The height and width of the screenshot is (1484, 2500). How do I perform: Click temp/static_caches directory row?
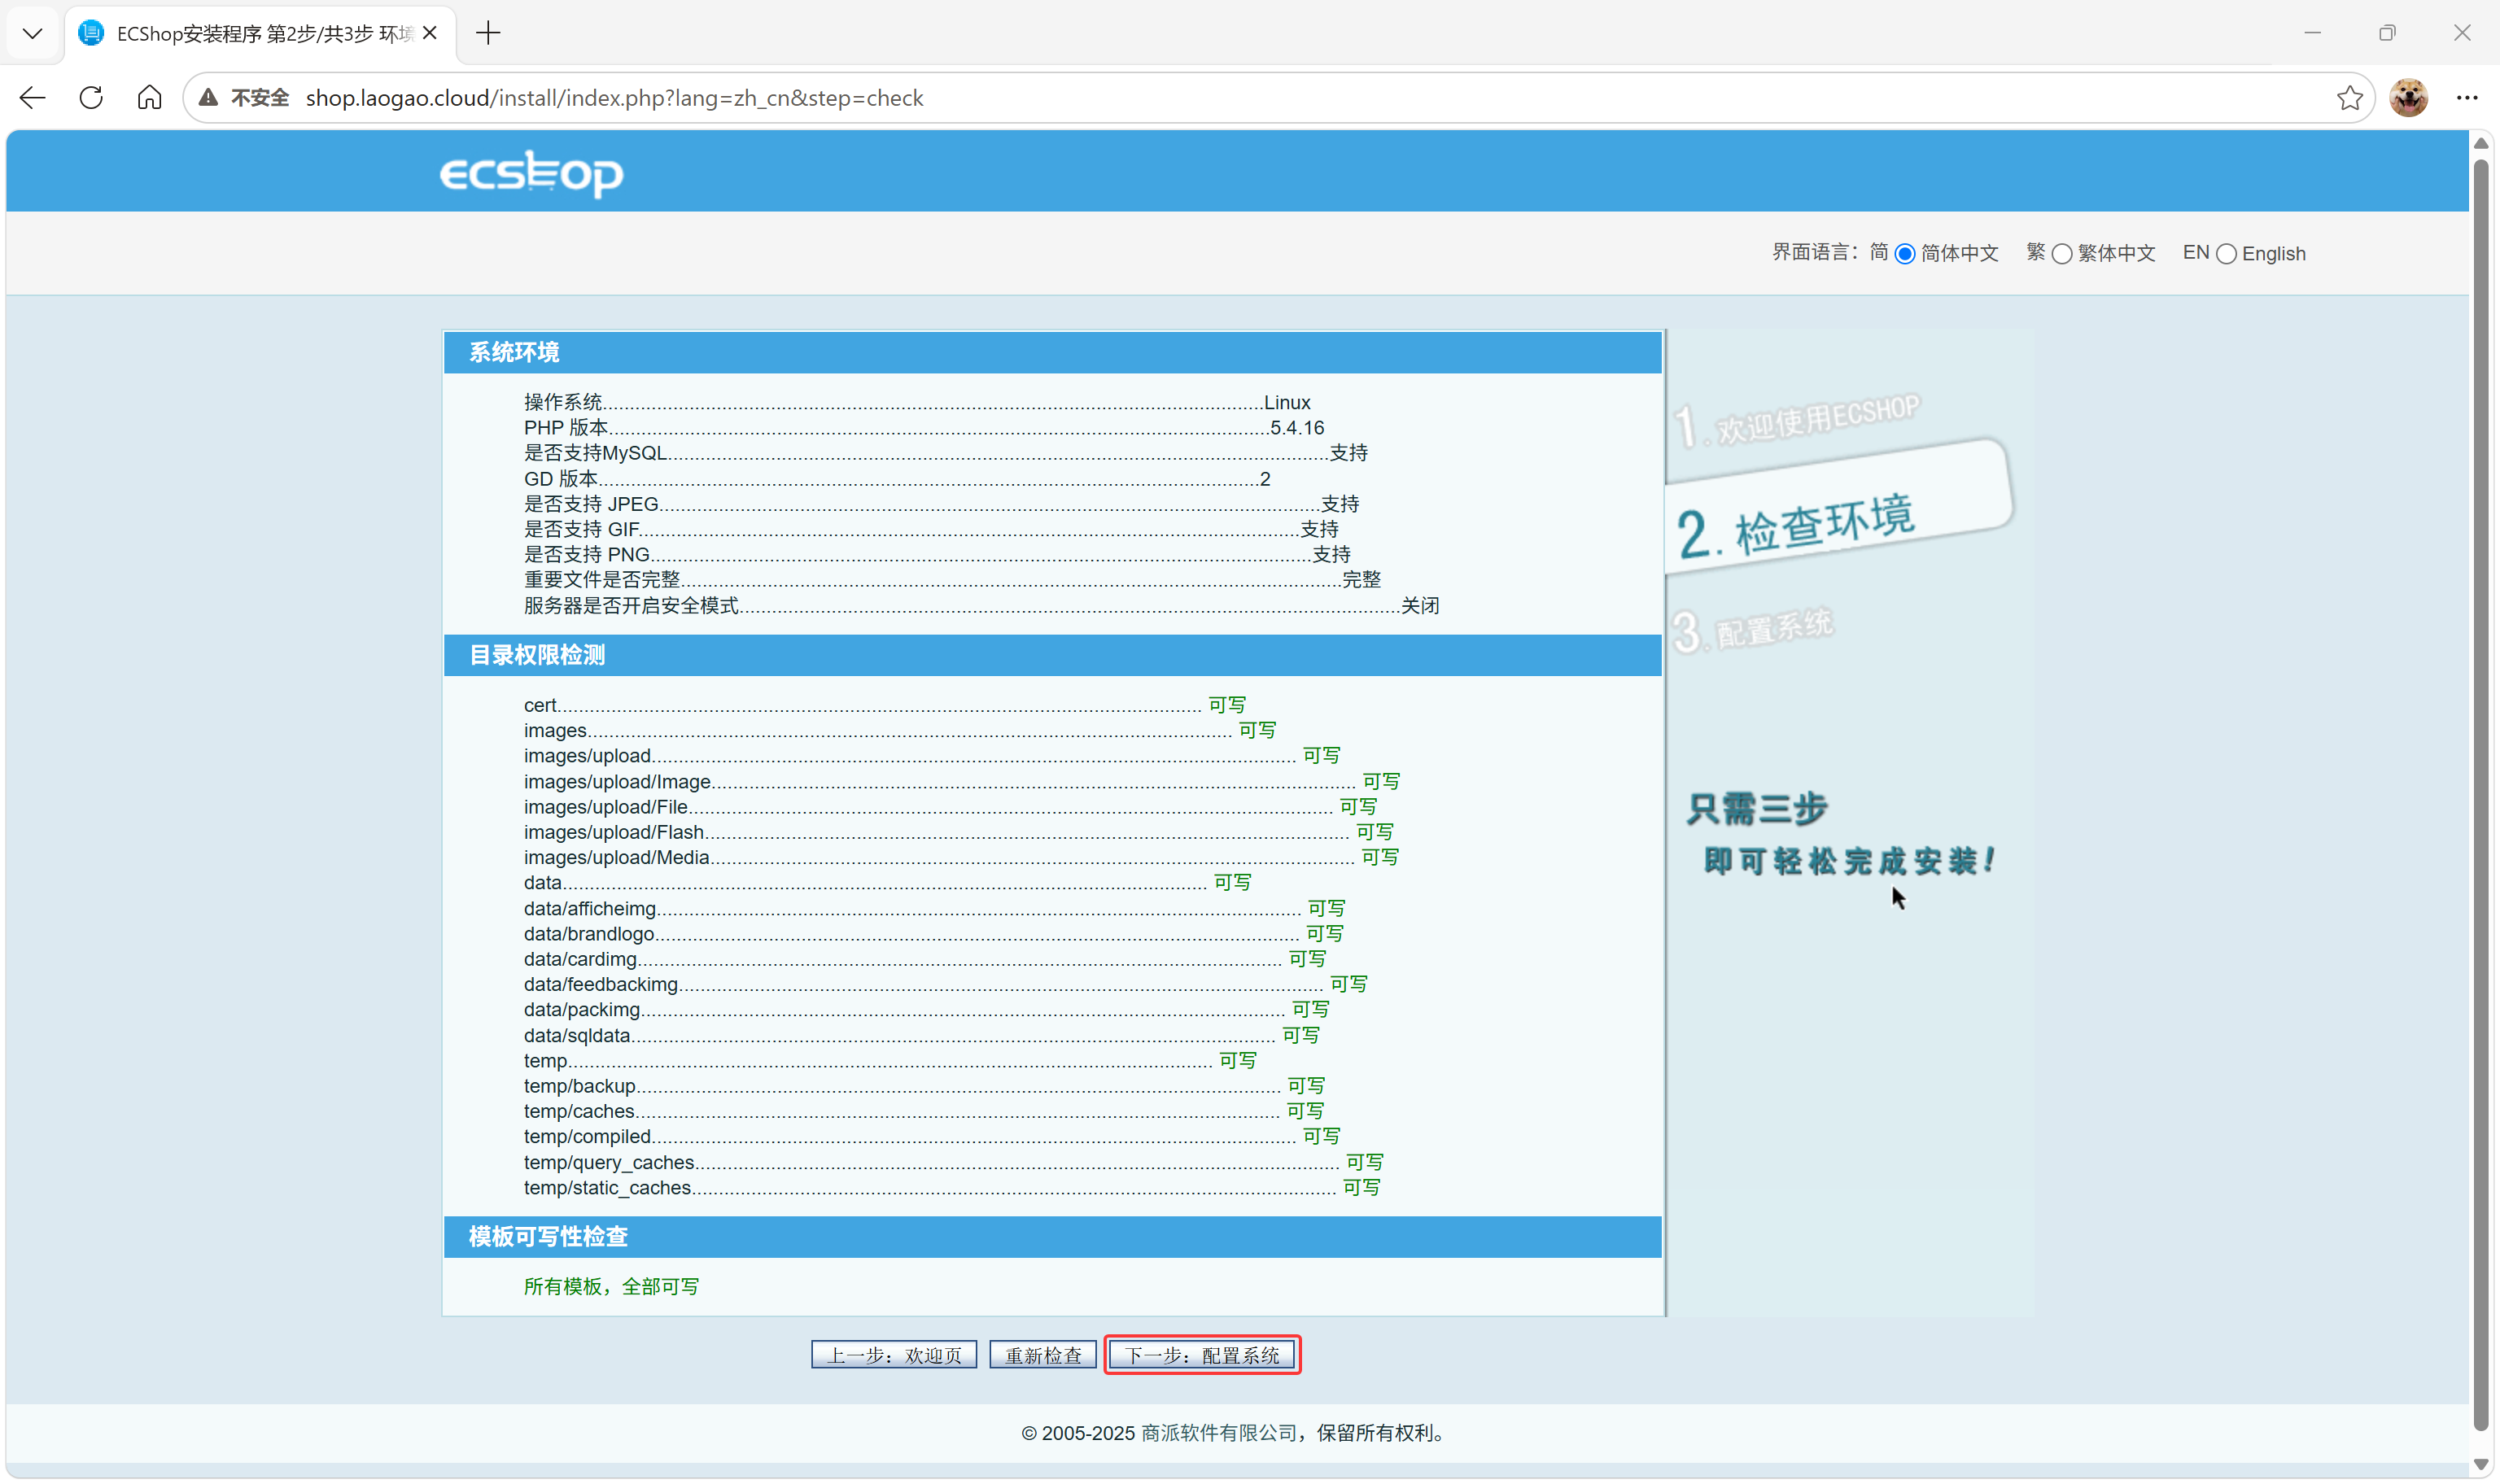coord(952,1188)
